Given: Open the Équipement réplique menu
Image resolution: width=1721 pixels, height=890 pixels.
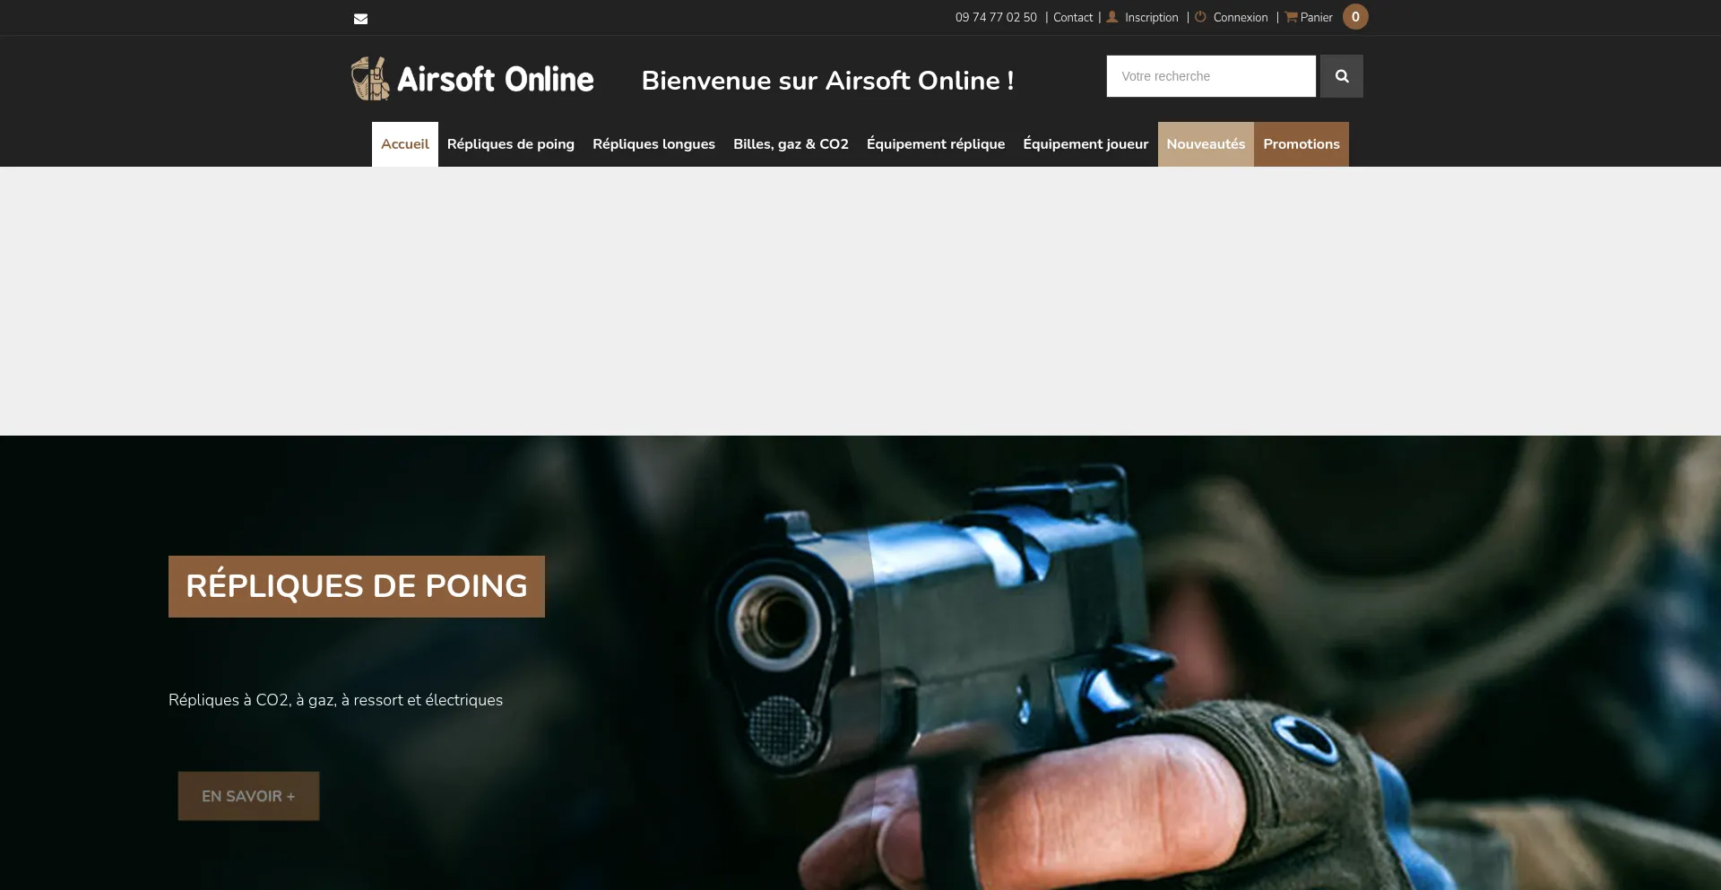Looking at the screenshot, I should (936, 144).
